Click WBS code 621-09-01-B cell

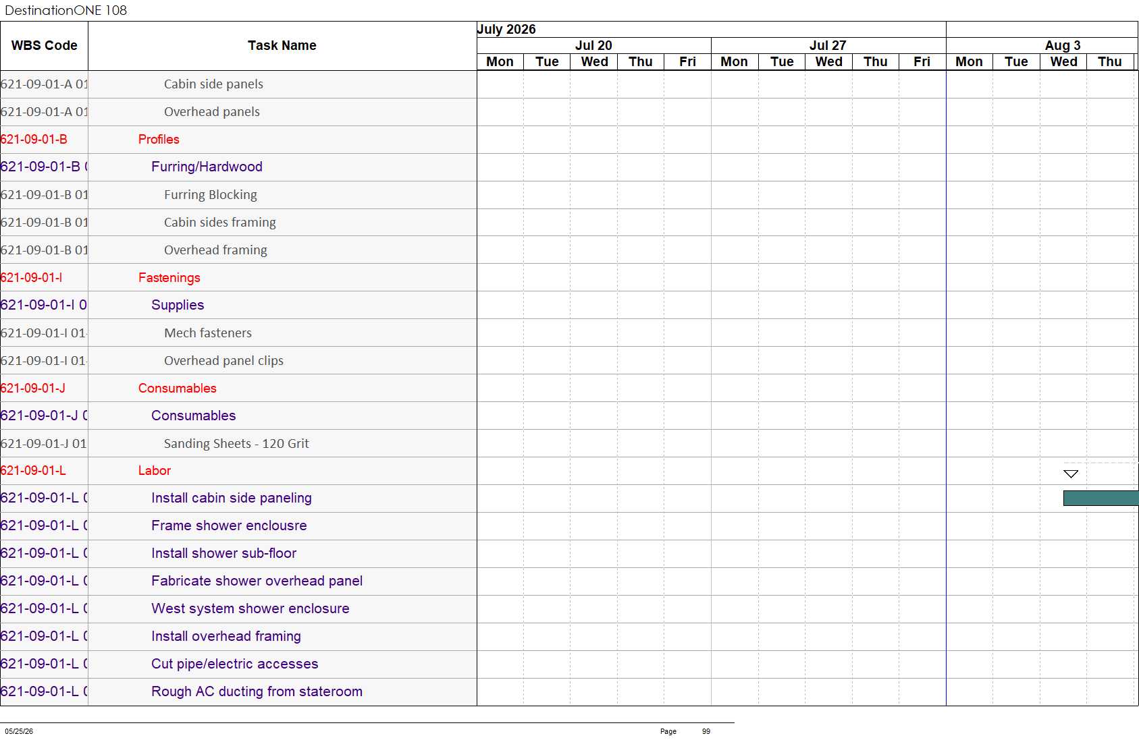click(x=34, y=139)
